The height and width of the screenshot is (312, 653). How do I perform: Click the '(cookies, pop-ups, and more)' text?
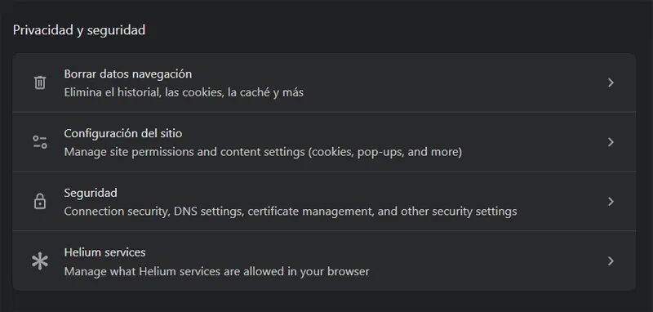coord(384,152)
